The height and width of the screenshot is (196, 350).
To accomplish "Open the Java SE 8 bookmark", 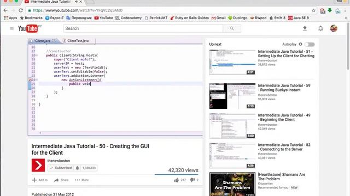I will 299,18.
